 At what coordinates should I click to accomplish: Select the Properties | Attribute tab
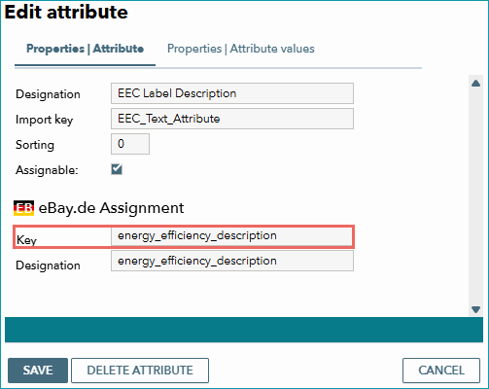[85, 49]
